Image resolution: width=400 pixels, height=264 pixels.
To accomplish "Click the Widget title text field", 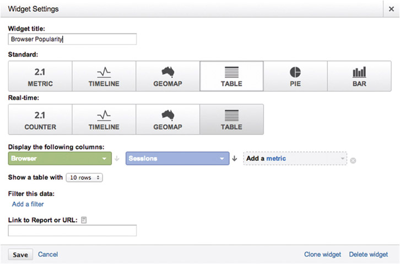I will (72, 39).
